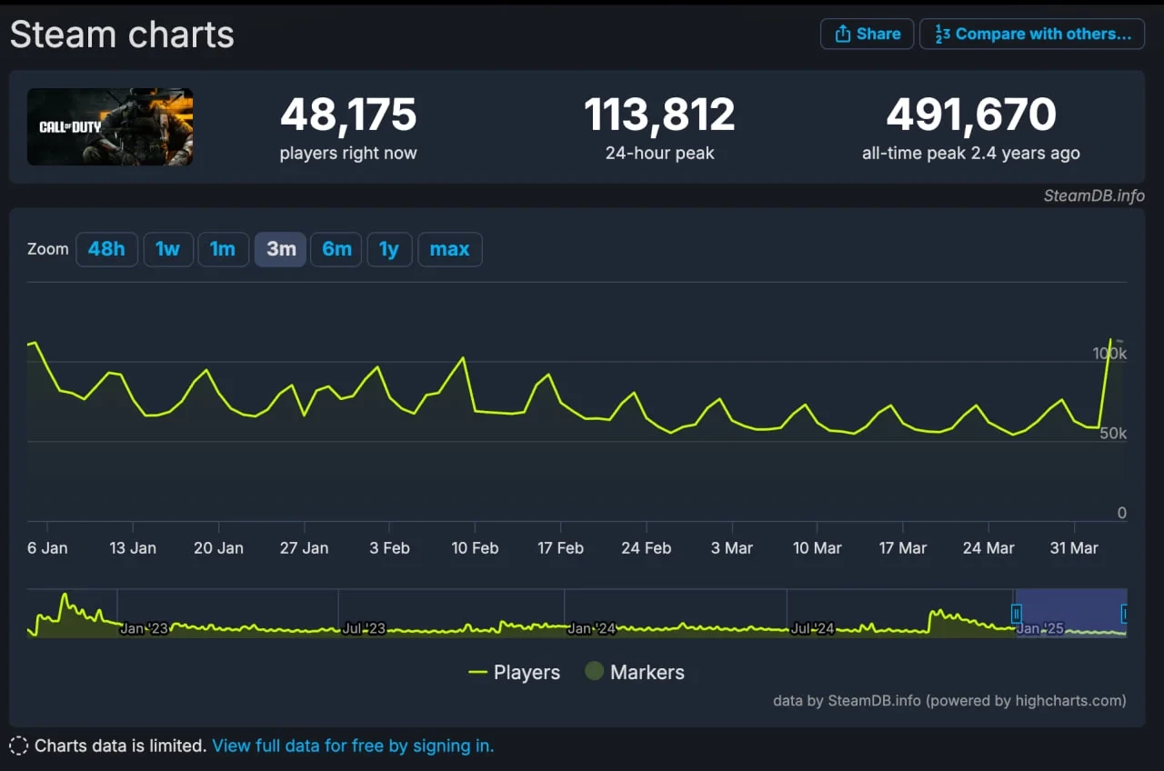1164x771 pixels.
Task: Click the green Markers legend circle icon
Action: pyautogui.click(x=594, y=672)
